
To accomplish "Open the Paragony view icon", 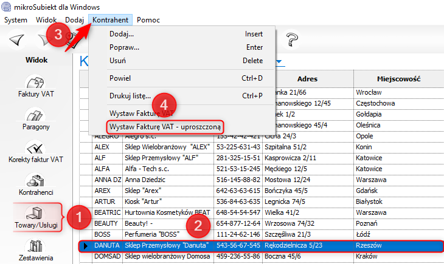I will pos(36,119).
